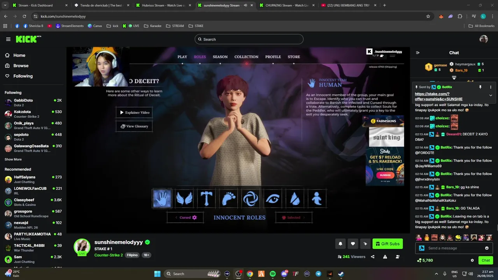The width and height of the screenshot is (498, 280).
Task: Switch to Cursed roles
Action: (x=185, y=217)
